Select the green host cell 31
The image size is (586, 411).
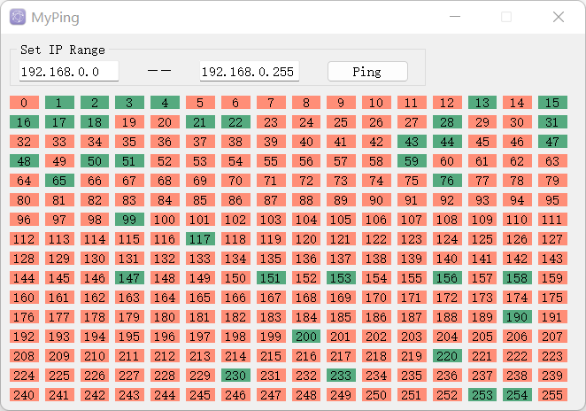pos(552,122)
